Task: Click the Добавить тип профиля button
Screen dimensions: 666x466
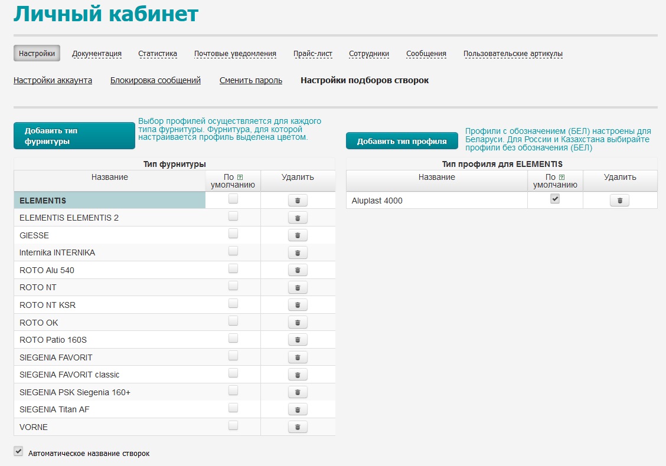Action: click(401, 141)
